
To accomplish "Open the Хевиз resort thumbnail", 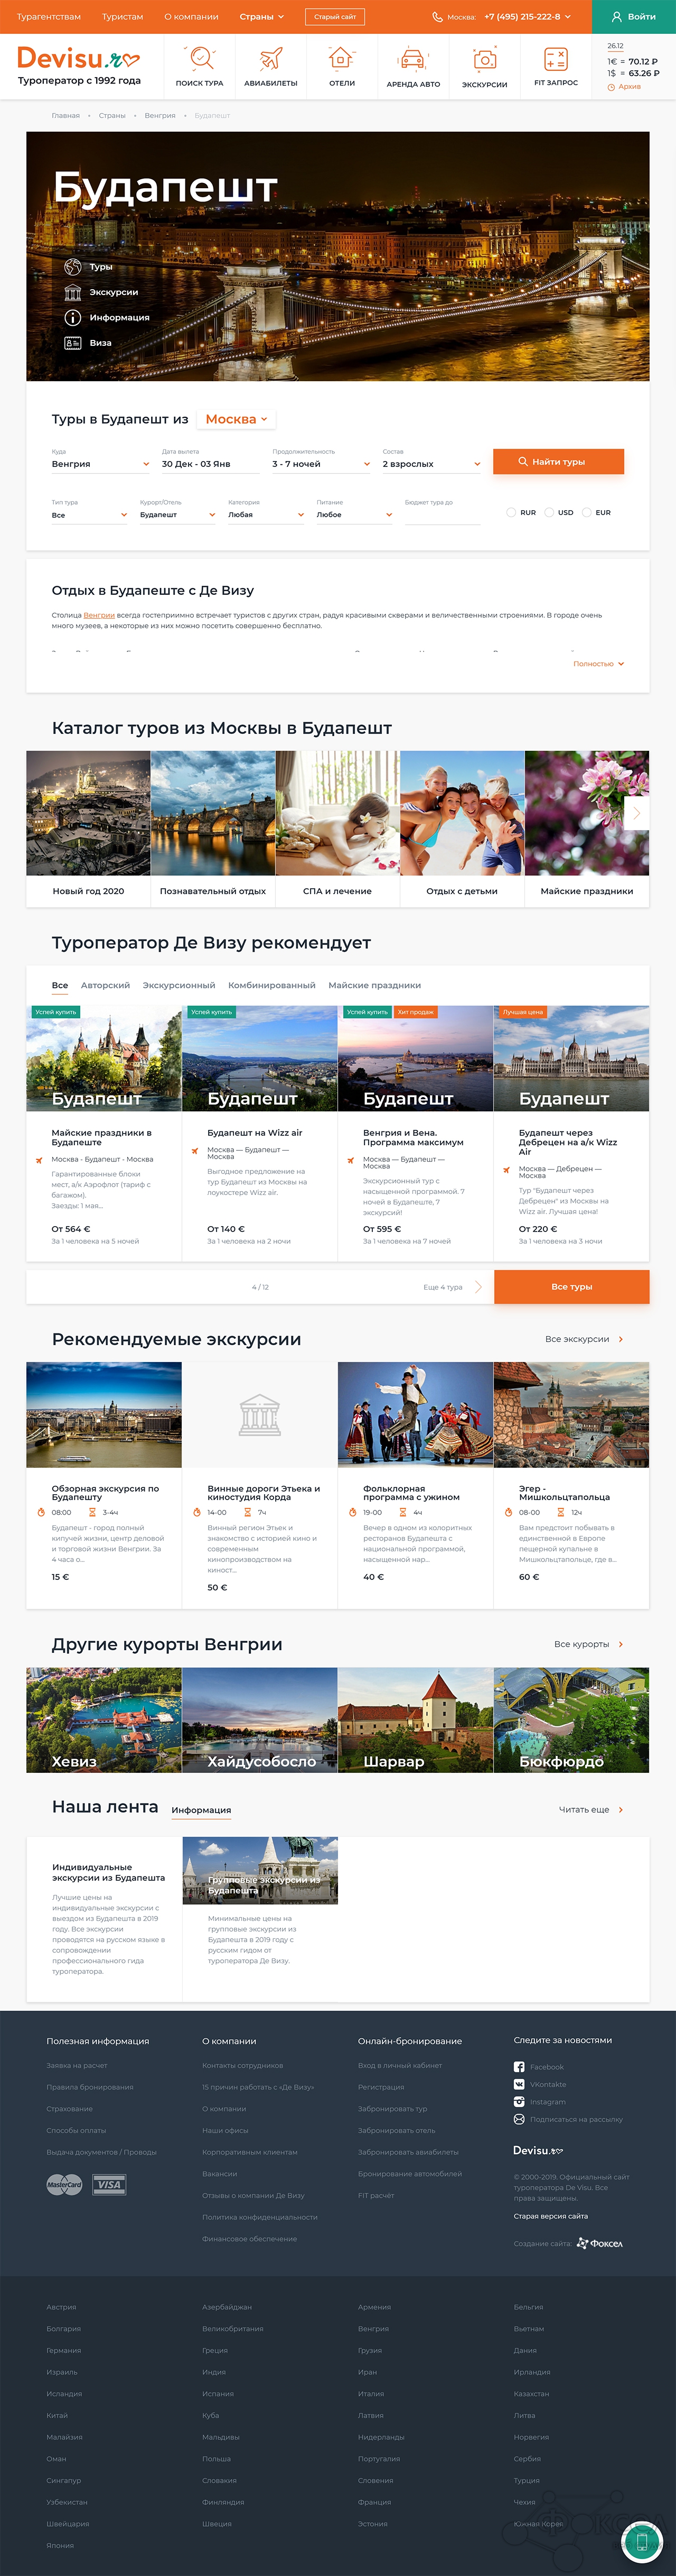I will (x=104, y=1720).
